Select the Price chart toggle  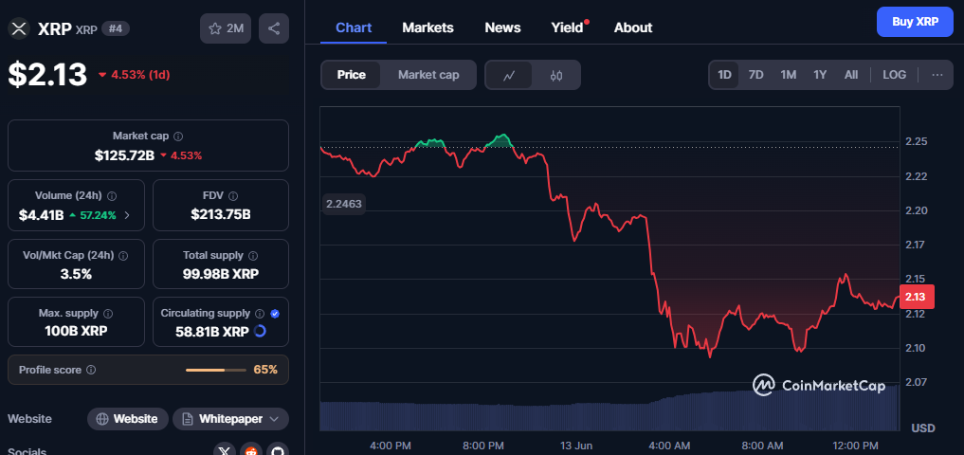pos(351,75)
